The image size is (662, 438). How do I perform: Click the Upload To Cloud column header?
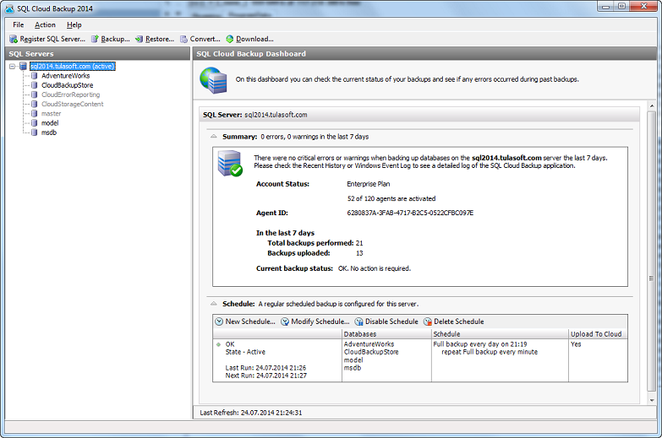pyautogui.click(x=598, y=334)
